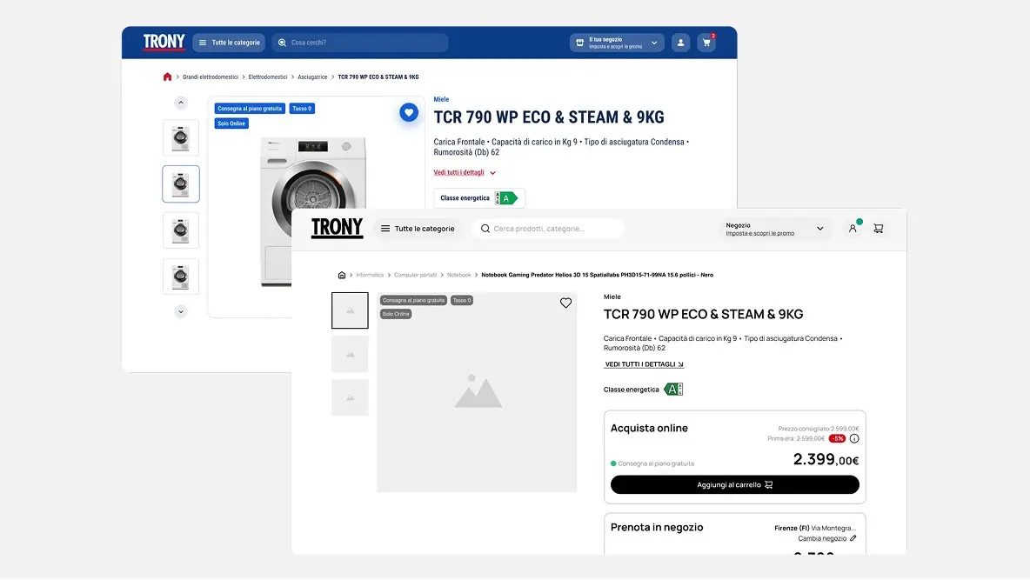Click the Trony logo in the blue header
Screen dimensions: 1030x580
(164, 42)
